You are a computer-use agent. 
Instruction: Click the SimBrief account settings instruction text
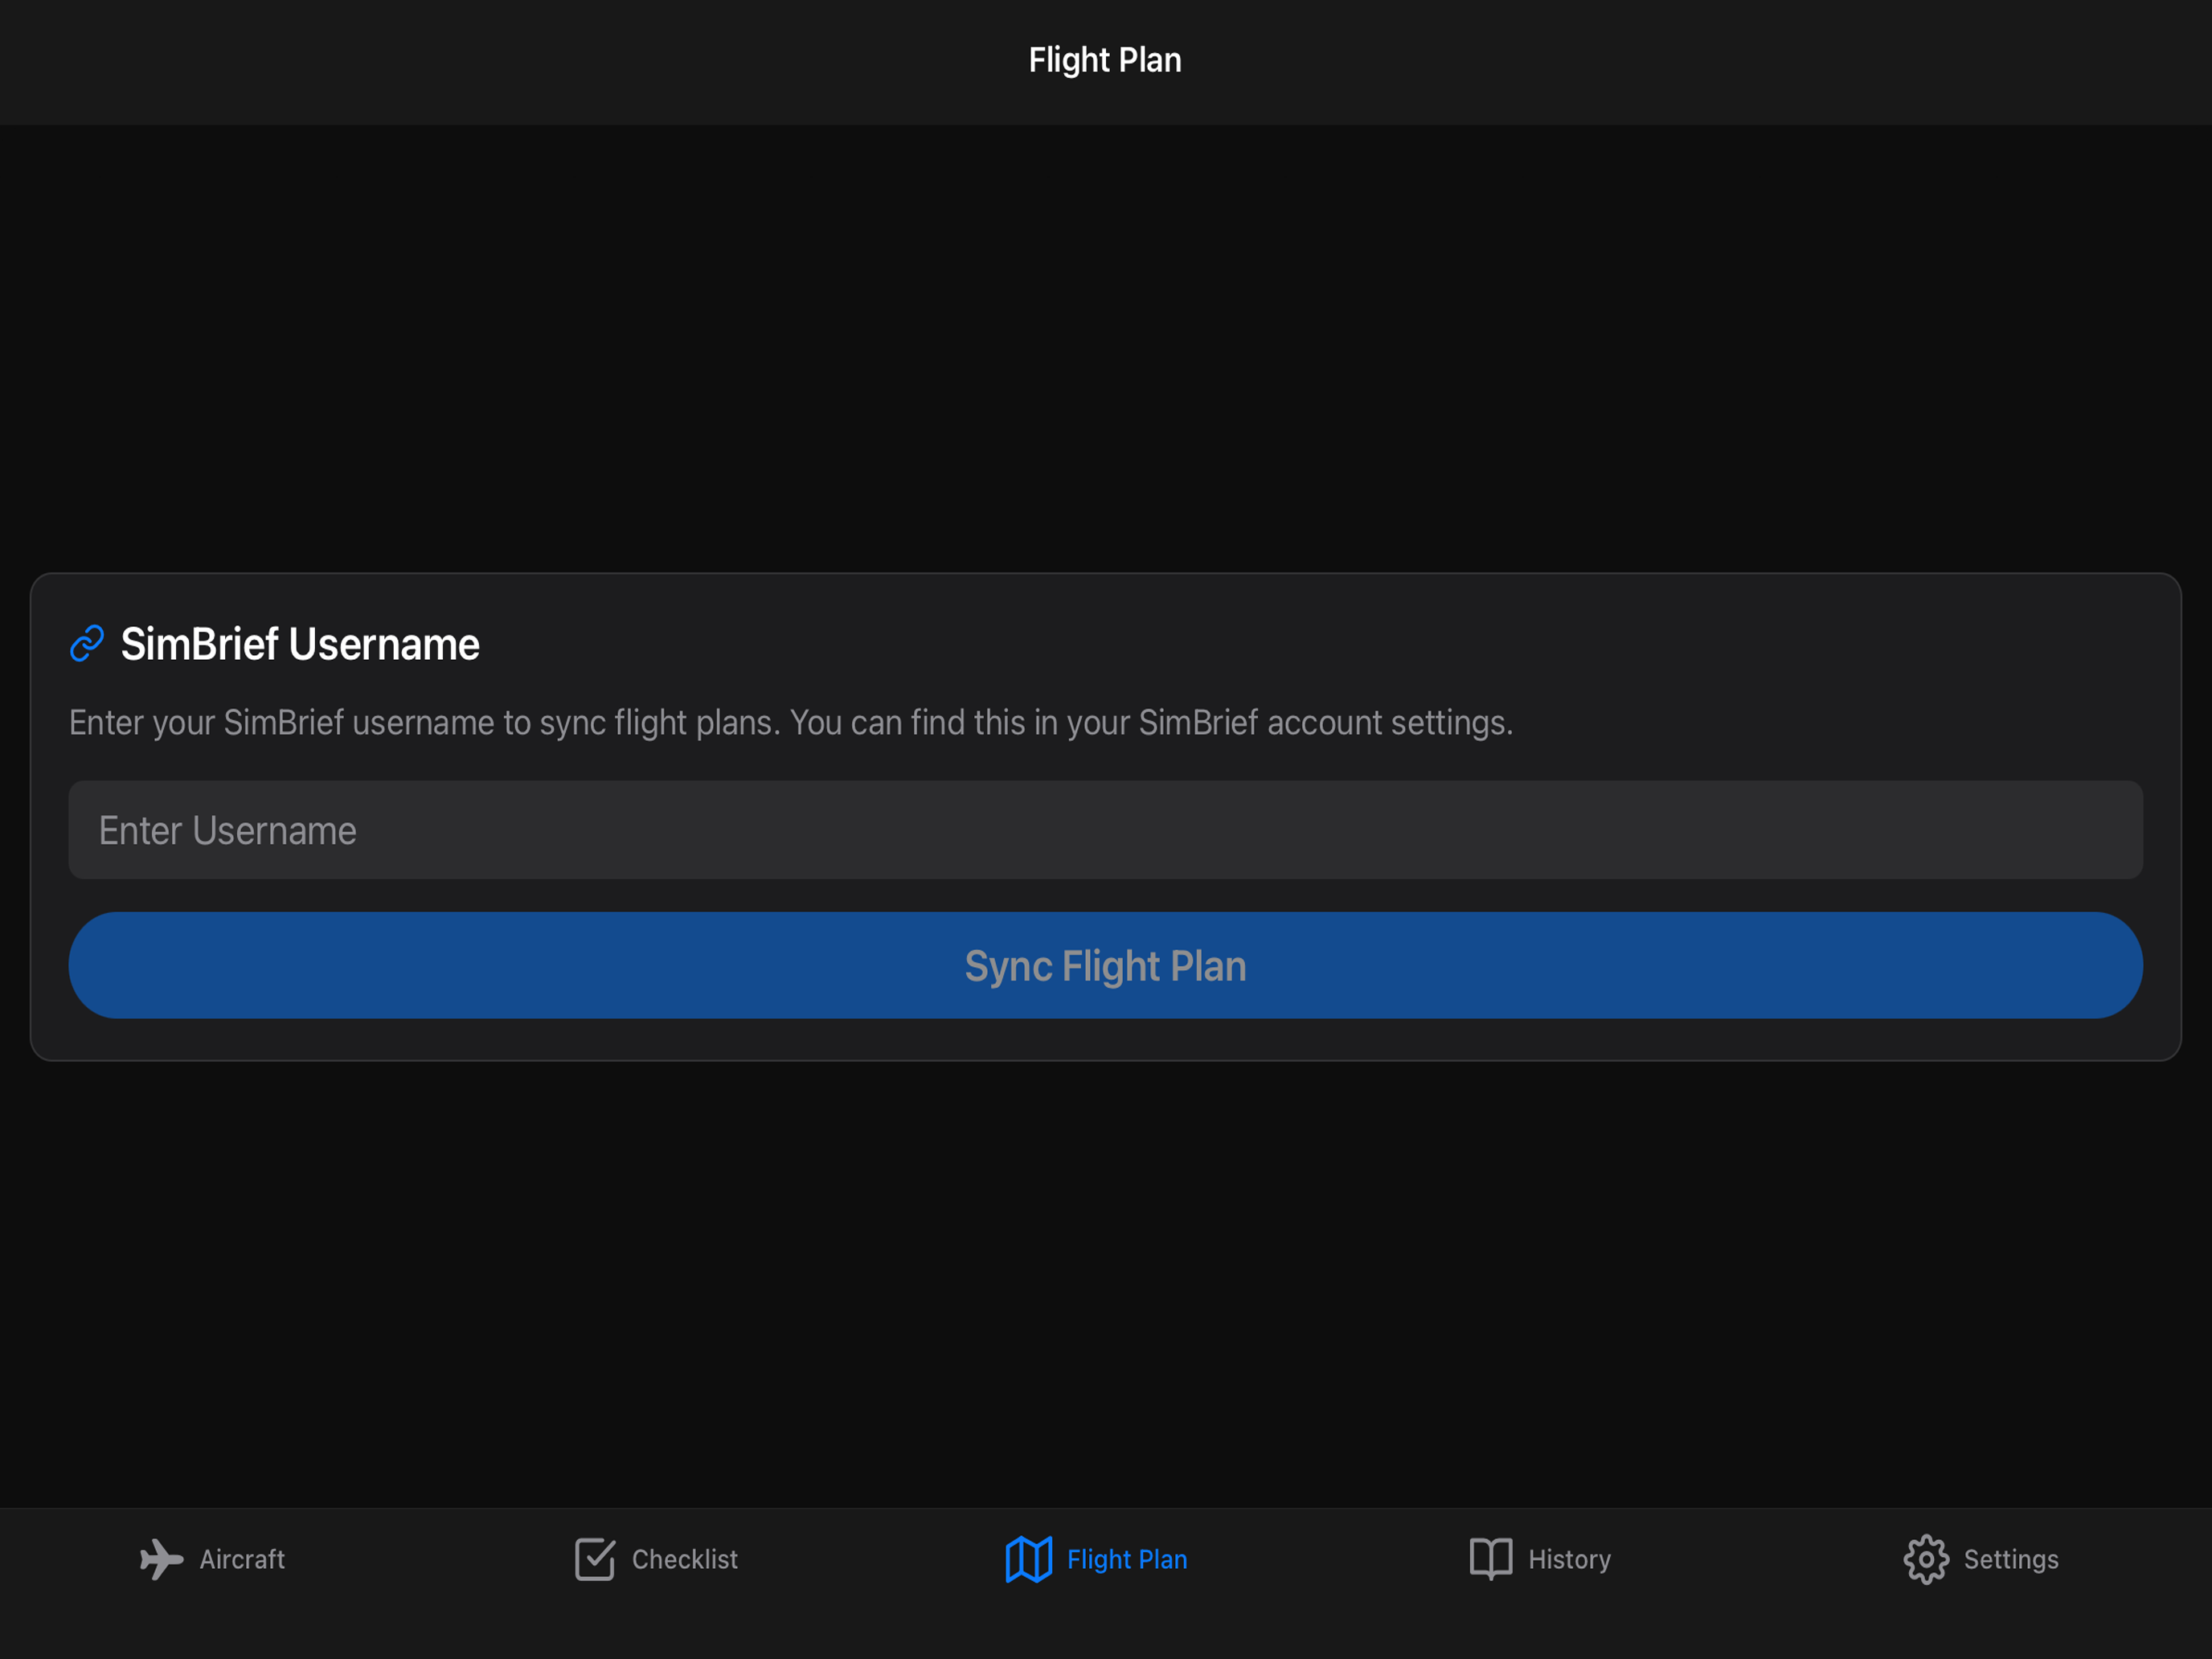click(x=791, y=722)
